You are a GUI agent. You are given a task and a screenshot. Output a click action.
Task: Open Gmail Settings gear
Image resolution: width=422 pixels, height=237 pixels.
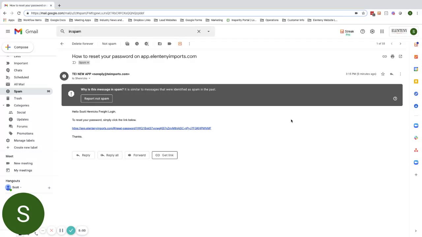pos(372,31)
